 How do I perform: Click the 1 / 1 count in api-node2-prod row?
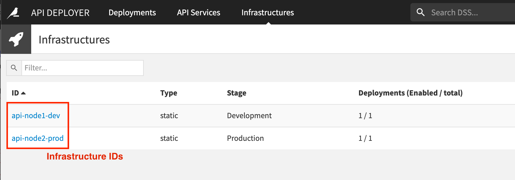pyautogui.click(x=365, y=138)
